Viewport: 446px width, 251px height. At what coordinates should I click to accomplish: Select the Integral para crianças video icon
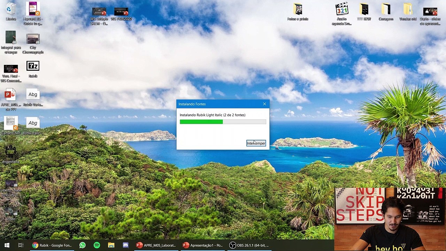click(x=11, y=42)
